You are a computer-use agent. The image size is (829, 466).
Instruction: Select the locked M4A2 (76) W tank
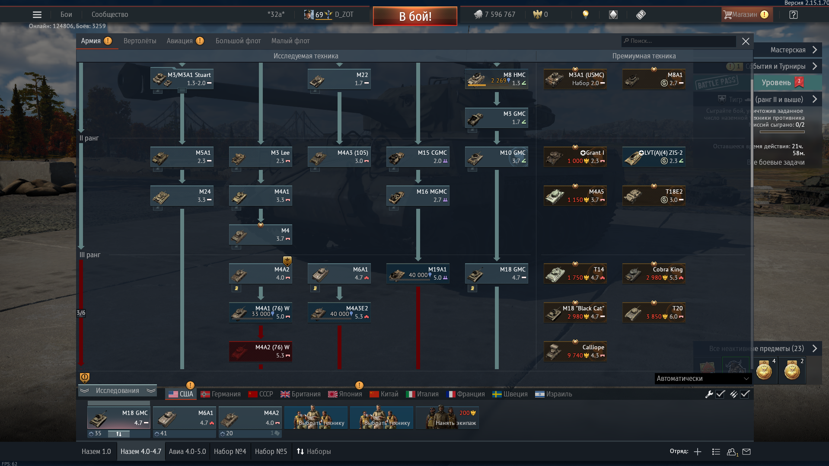(260, 351)
